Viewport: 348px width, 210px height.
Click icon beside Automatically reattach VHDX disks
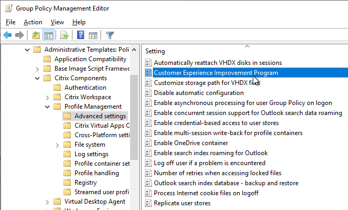[148, 63]
